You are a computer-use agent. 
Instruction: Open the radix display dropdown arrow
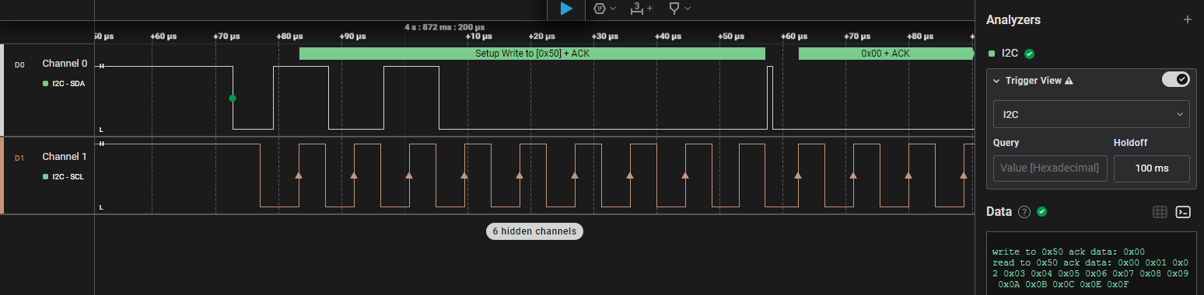pyautogui.click(x=613, y=9)
